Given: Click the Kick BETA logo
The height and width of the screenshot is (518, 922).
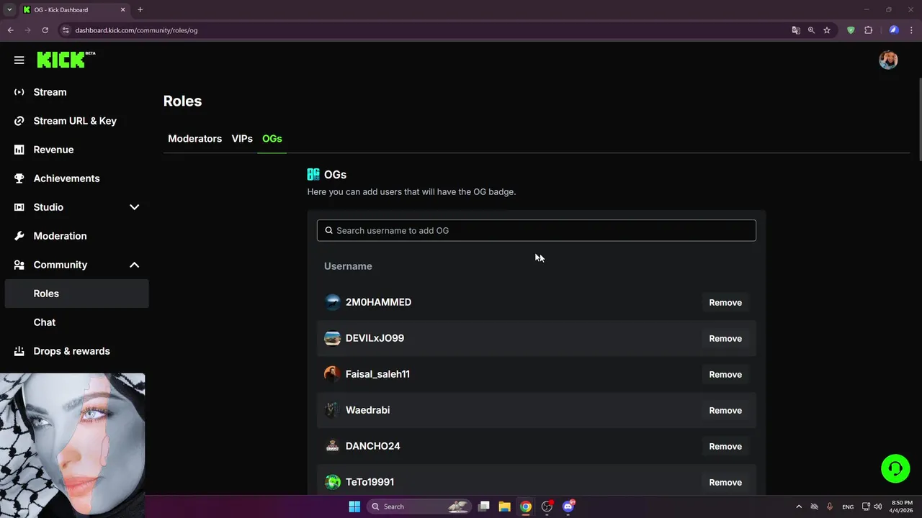Looking at the screenshot, I should click(x=66, y=60).
